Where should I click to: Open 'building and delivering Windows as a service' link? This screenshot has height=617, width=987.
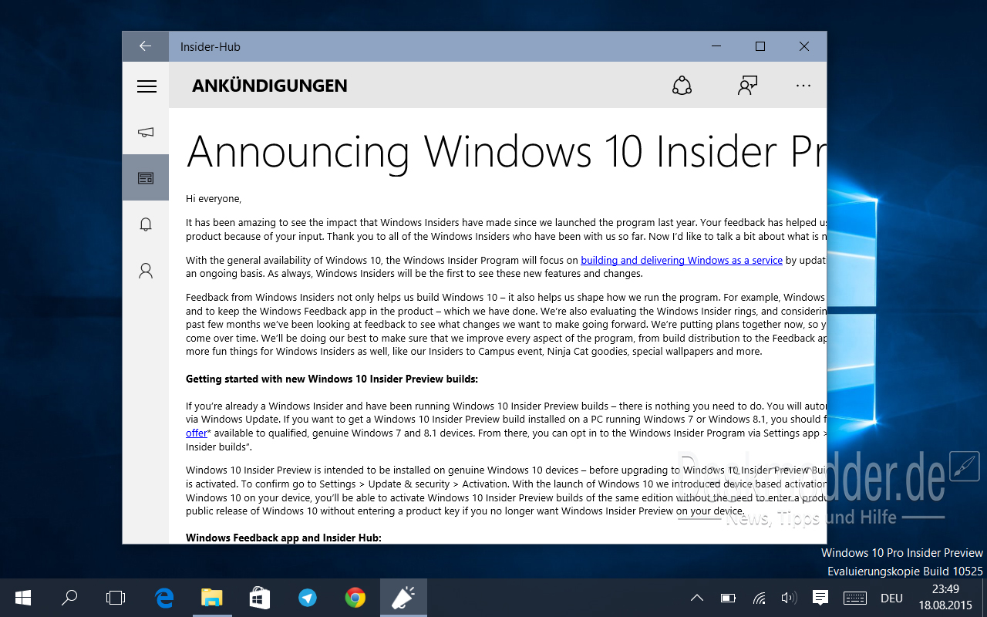coord(682,260)
